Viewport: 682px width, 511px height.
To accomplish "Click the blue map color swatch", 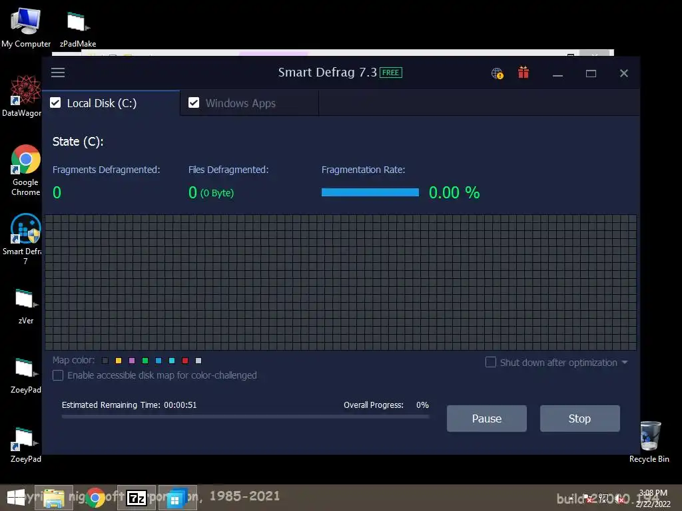I will click(x=159, y=361).
